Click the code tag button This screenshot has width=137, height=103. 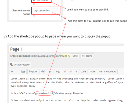click(83, 71)
